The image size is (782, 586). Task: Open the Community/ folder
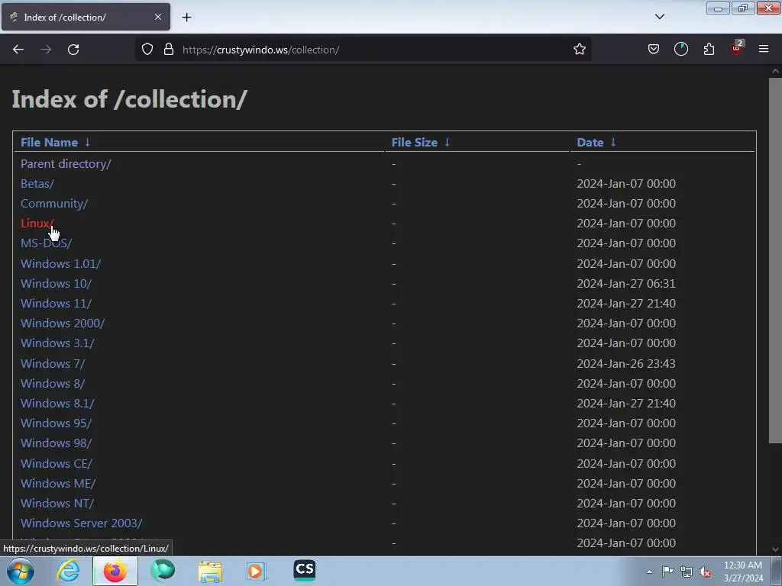point(54,203)
